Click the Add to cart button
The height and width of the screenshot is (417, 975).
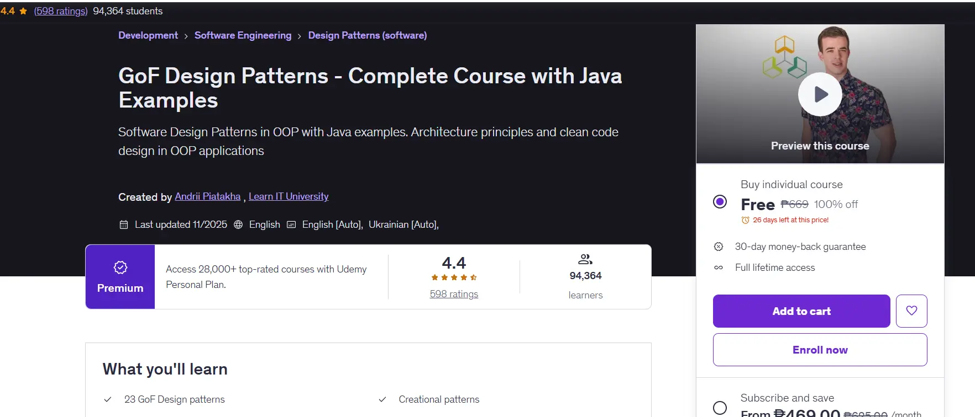[801, 311]
